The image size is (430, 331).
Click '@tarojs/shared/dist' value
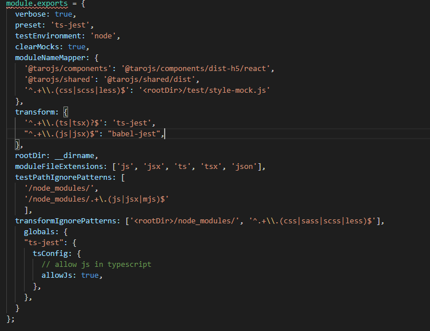(149, 80)
